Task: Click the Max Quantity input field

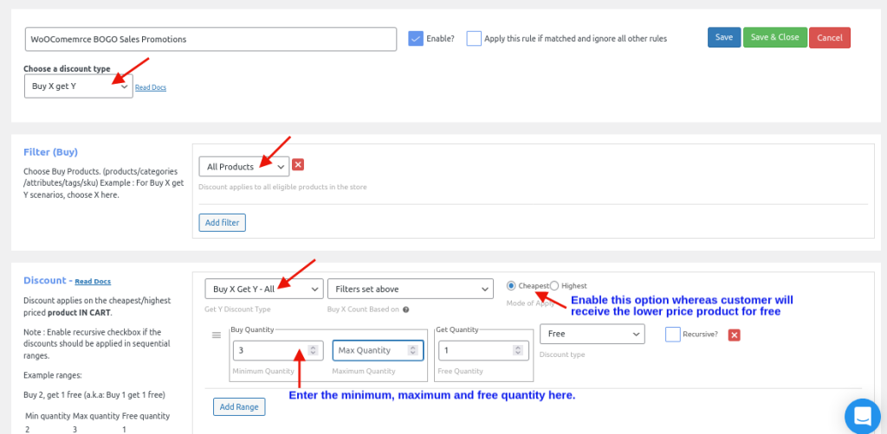Action: click(x=378, y=350)
